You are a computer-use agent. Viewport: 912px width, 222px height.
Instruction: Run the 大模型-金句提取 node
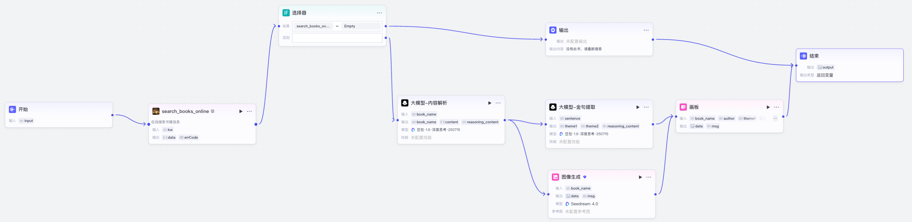[x=637, y=107]
